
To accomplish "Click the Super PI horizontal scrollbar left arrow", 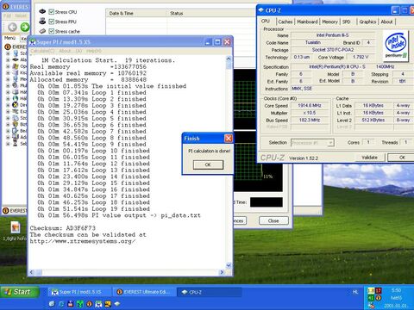I will click(x=32, y=272).
